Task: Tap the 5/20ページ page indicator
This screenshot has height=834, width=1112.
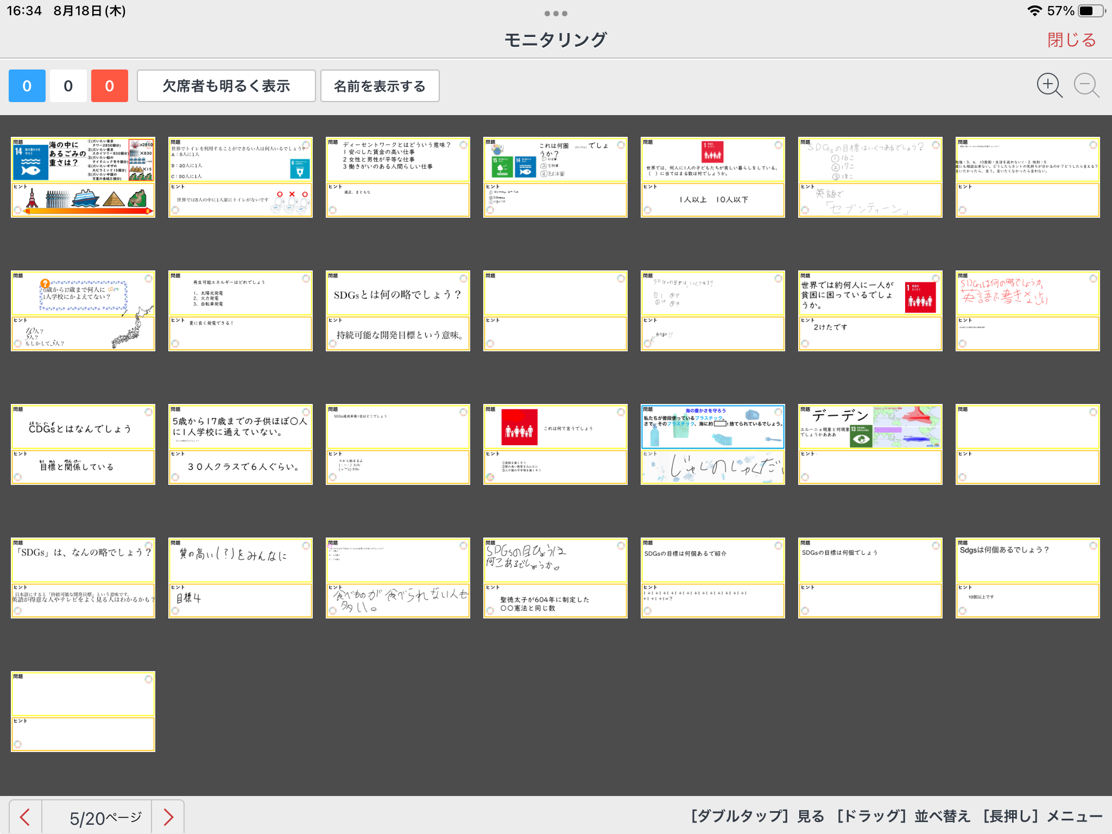Action: (x=105, y=817)
